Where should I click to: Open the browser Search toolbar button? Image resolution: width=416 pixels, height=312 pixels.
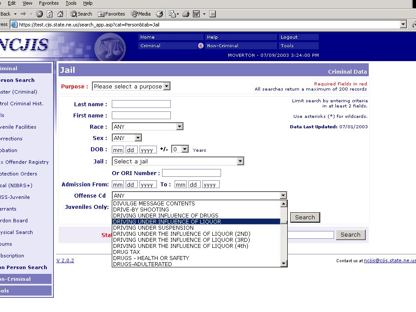pyautogui.click(x=81, y=14)
